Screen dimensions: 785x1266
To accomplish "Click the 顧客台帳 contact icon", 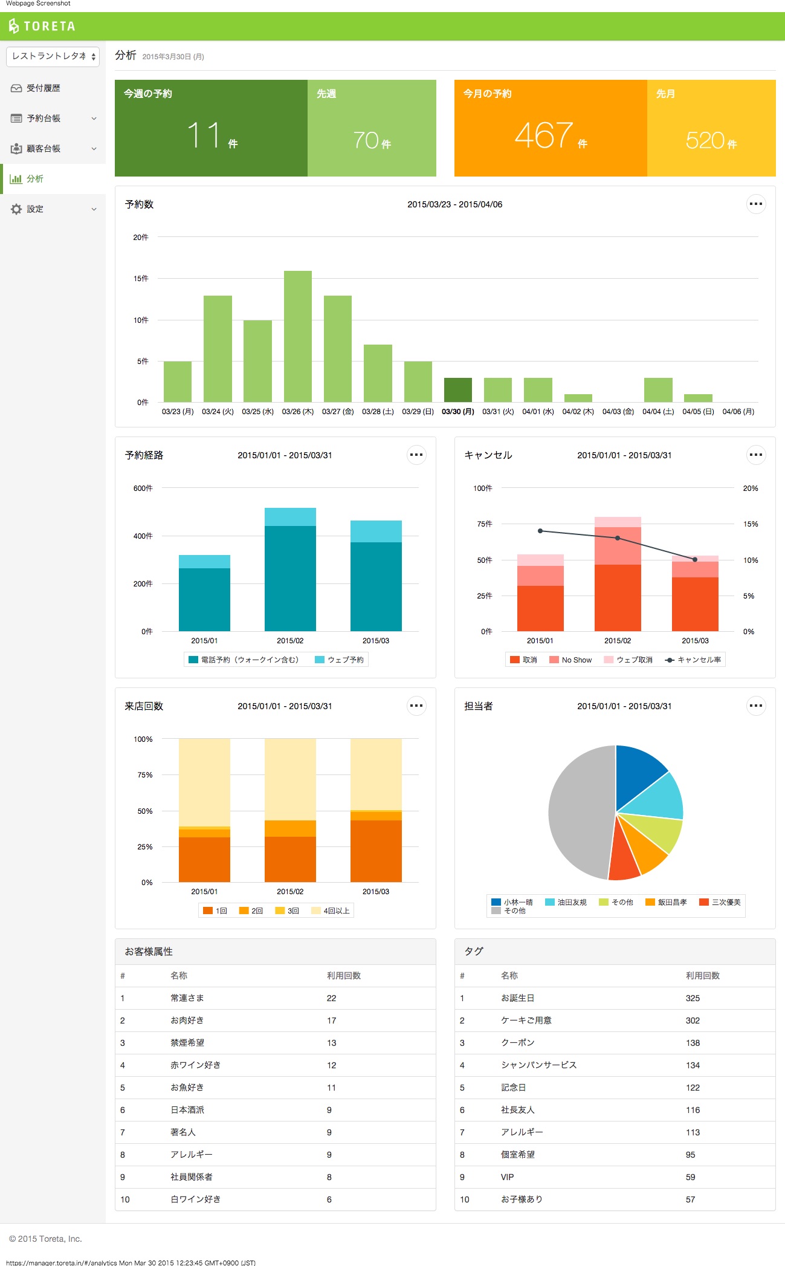I will 16,149.
